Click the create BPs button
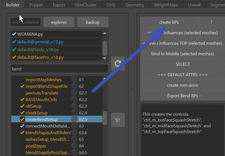 click(169, 22)
